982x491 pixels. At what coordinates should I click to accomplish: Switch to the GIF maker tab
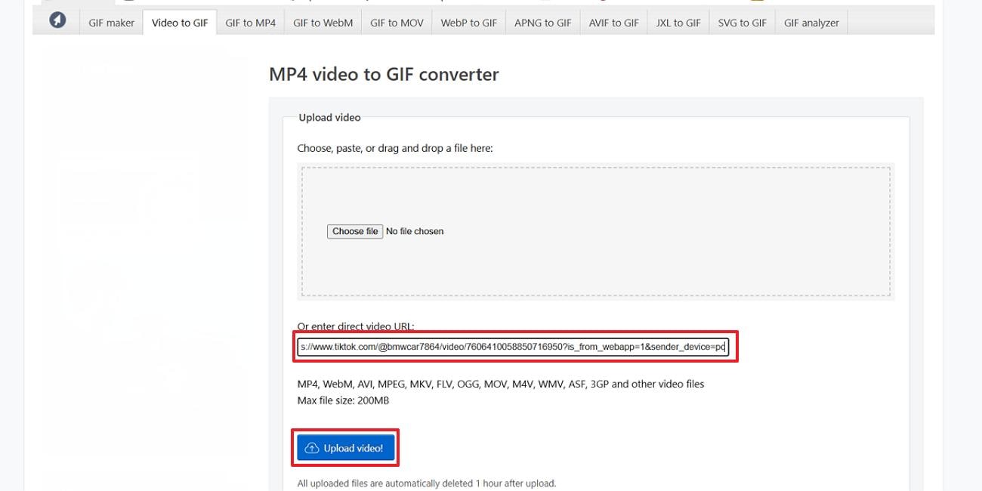point(110,23)
